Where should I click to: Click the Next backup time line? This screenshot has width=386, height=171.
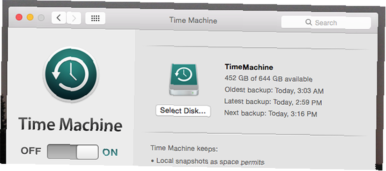(x=271, y=114)
